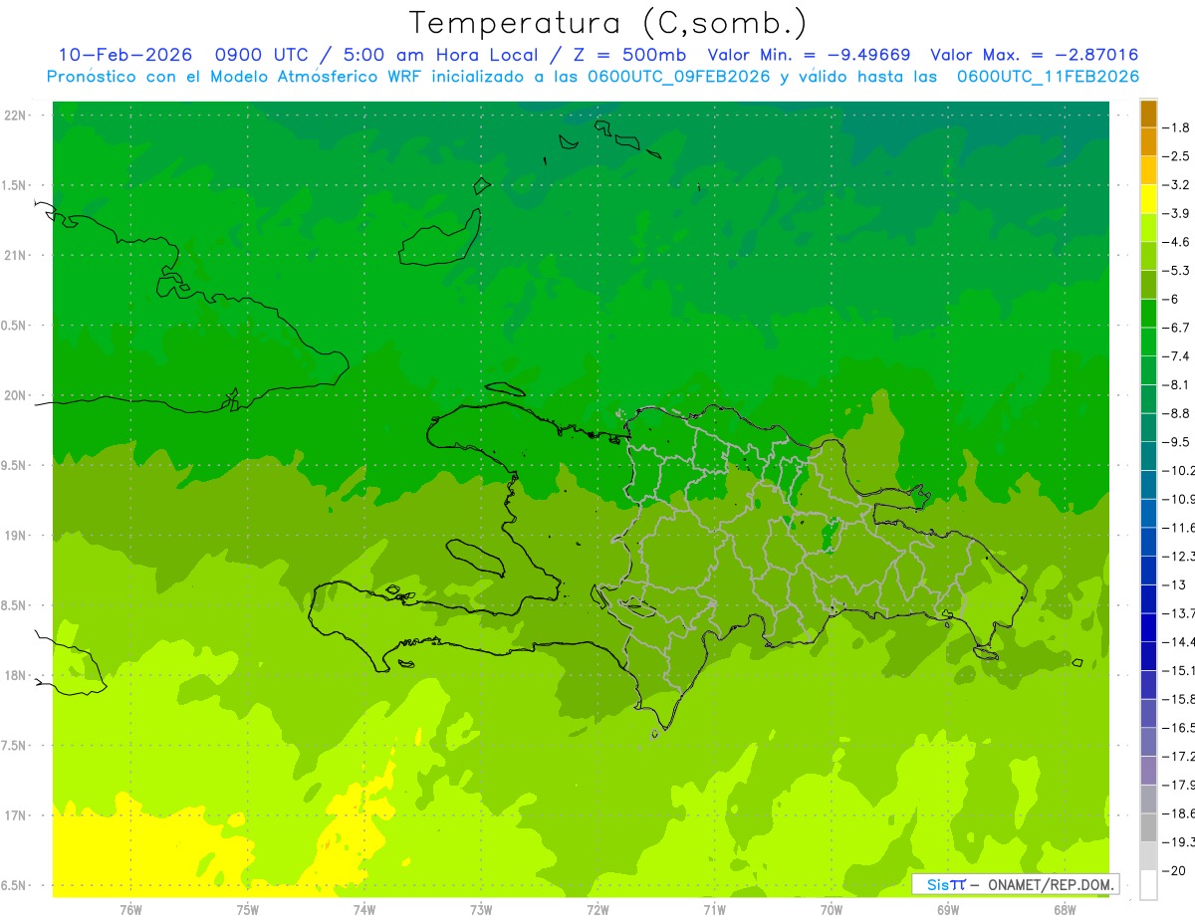Click the "22N" latitude label
Viewport: 1195px width, 923px height.
coord(17,115)
